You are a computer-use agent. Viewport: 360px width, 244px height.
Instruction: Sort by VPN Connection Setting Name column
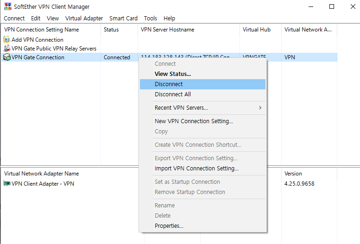pyautogui.click(x=51, y=30)
